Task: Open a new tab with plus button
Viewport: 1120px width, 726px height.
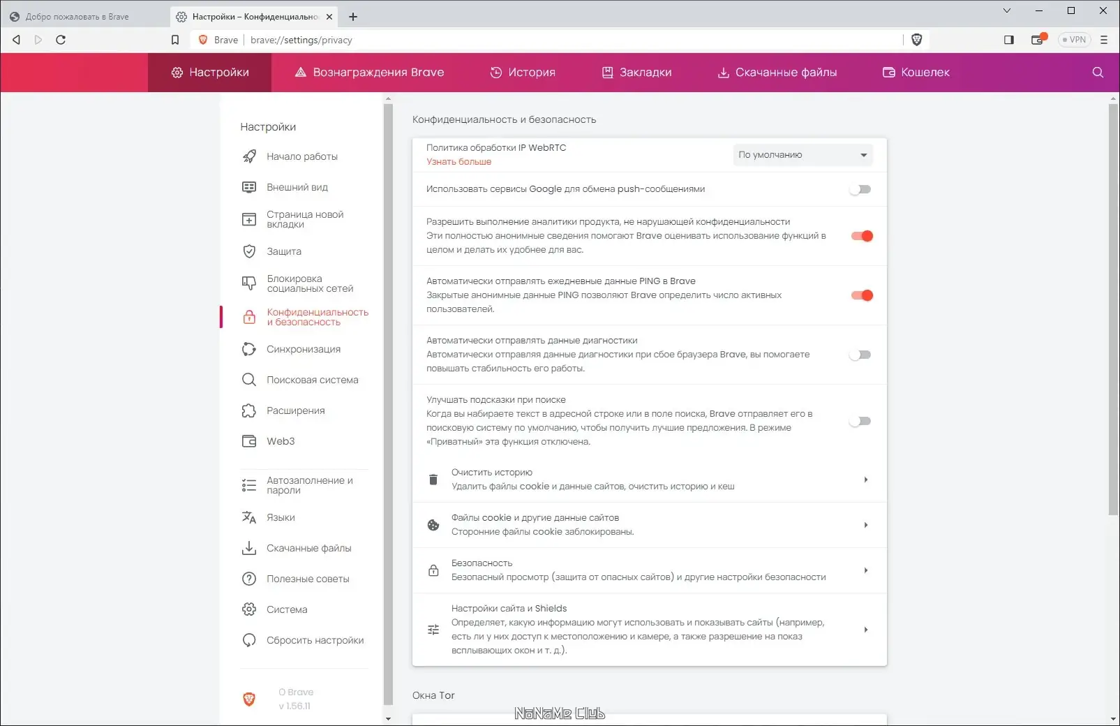Action: tap(353, 17)
